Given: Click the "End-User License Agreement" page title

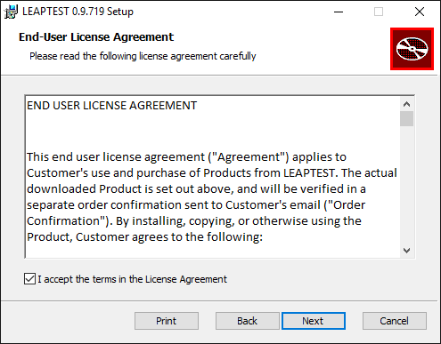Looking at the screenshot, I should coord(96,37).
